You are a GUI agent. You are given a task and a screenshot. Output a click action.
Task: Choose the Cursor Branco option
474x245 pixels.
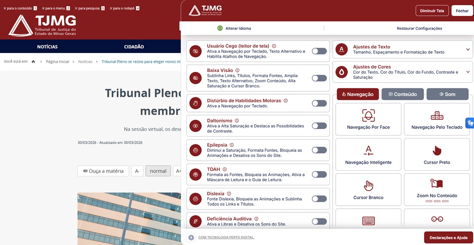point(368,189)
